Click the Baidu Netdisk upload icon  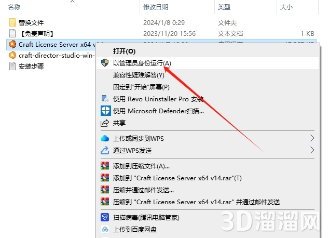tap(105, 229)
